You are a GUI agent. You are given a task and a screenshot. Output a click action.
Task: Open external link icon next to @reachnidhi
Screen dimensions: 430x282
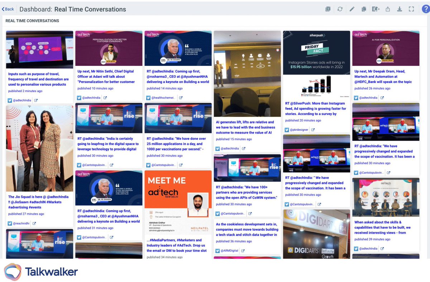34,224
